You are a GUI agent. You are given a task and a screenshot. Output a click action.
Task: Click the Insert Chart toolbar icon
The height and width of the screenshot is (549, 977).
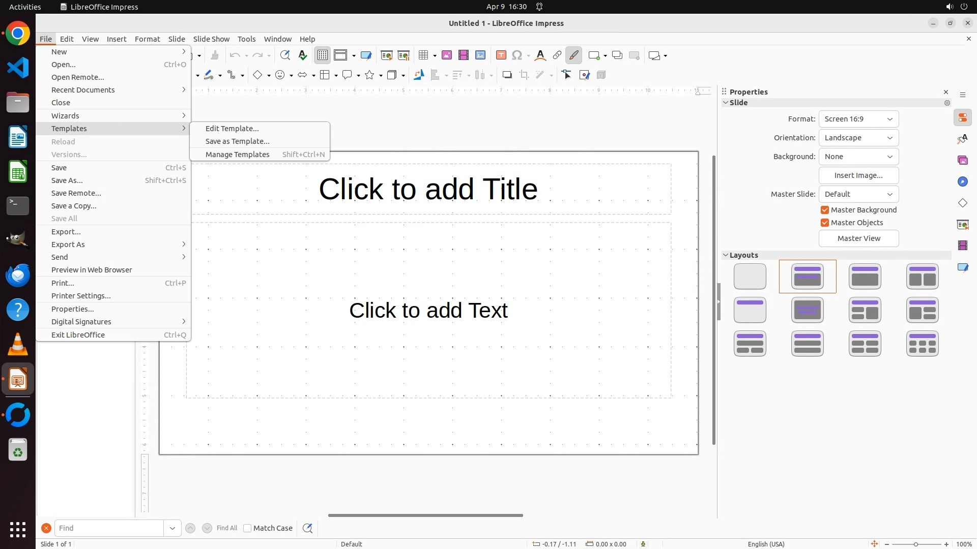[480, 55]
